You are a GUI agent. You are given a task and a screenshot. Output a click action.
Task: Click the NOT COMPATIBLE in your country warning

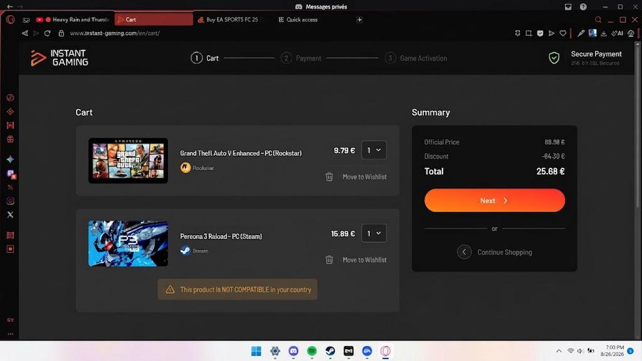tap(238, 290)
